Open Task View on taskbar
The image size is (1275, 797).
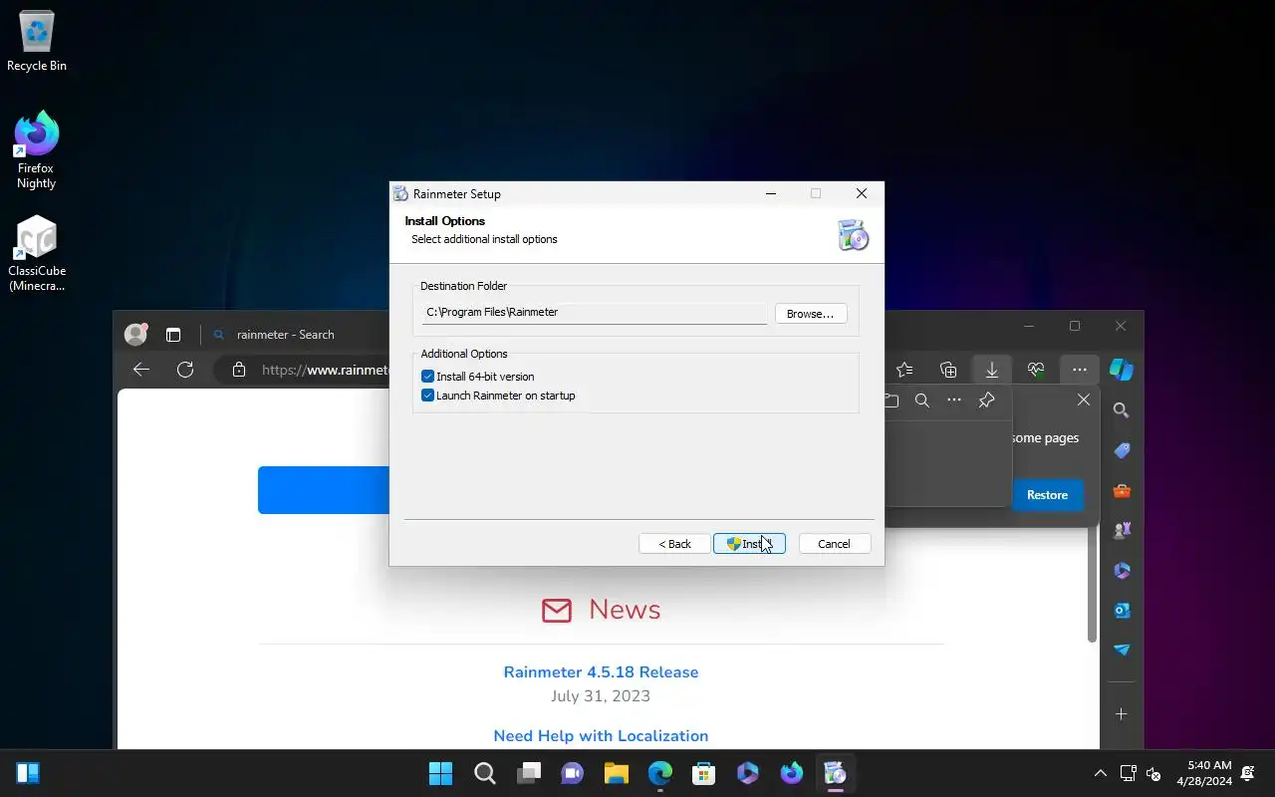[528, 773]
